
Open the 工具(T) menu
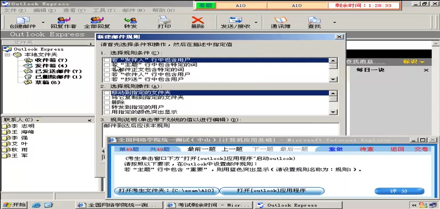click(x=104, y=10)
